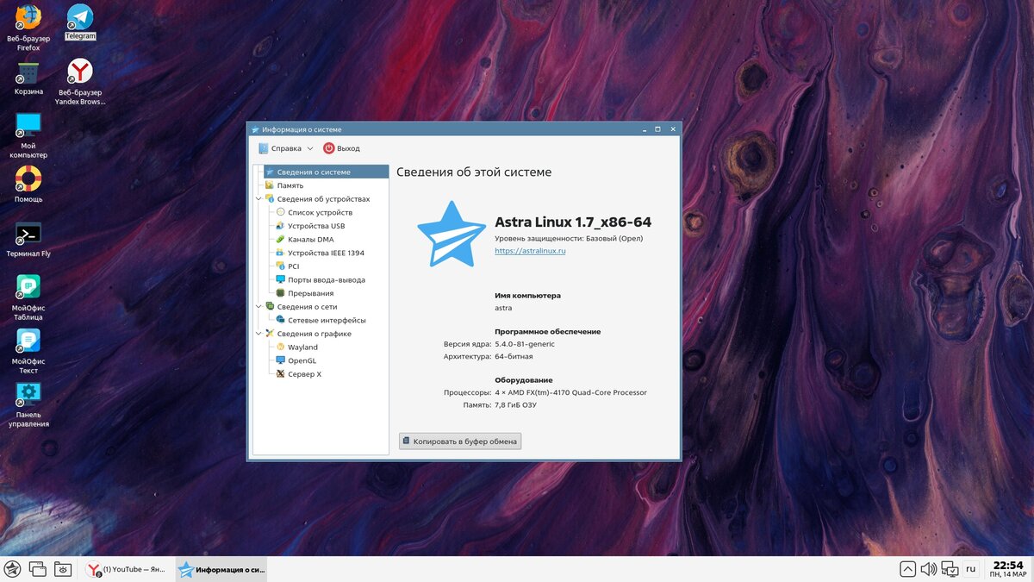Open Панель управления desktop icon
This screenshot has height=582, width=1034.
point(28,404)
